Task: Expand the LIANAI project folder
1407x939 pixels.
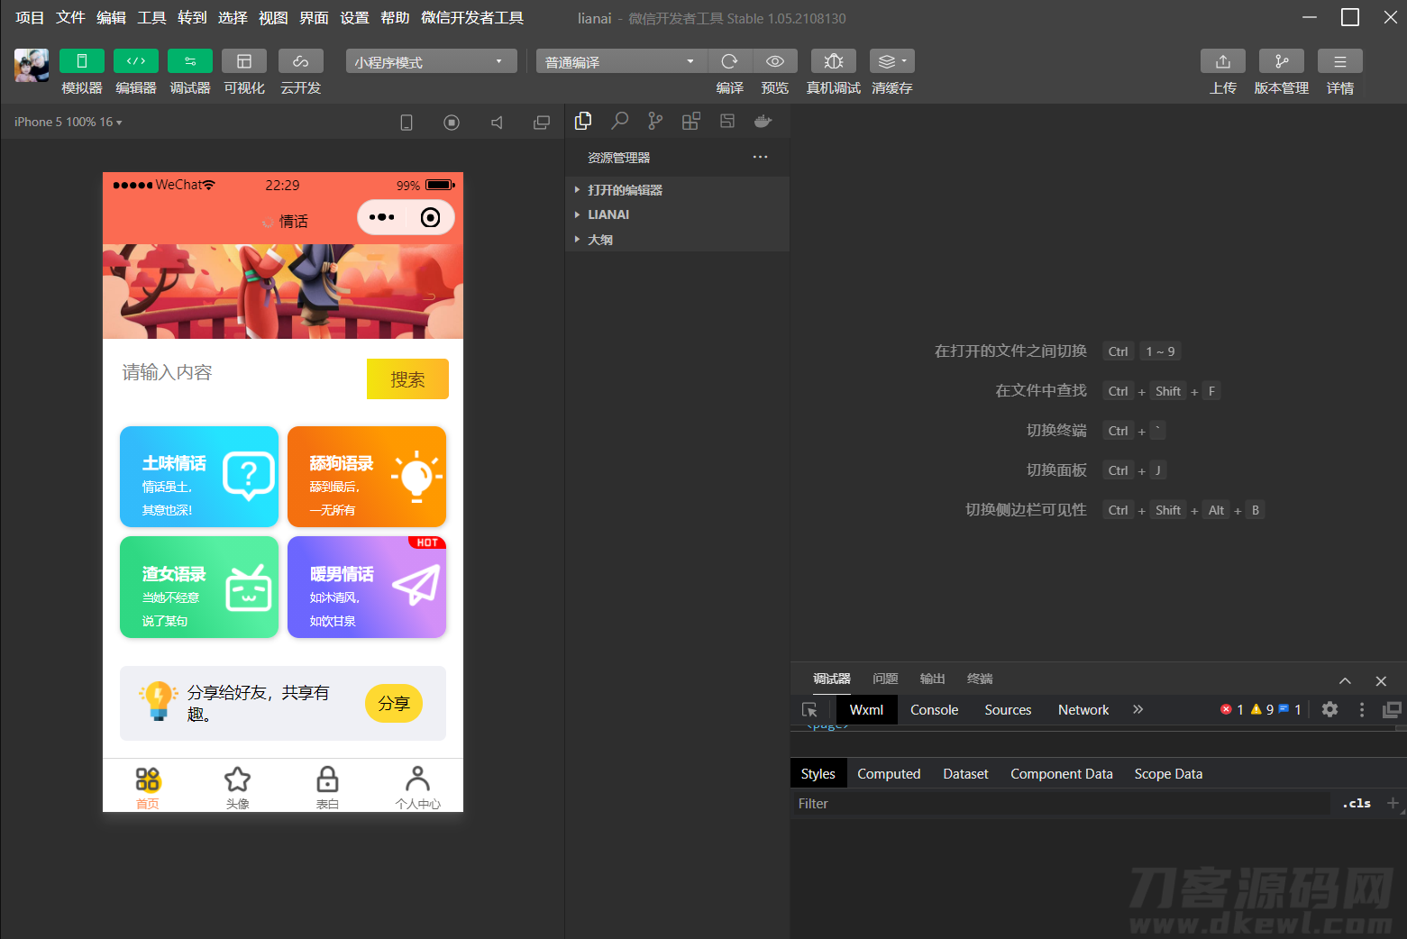Action: pyautogui.click(x=608, y=214)
